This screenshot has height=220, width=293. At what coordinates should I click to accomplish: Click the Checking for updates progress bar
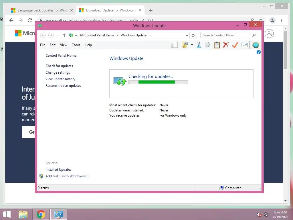[158, 82]
